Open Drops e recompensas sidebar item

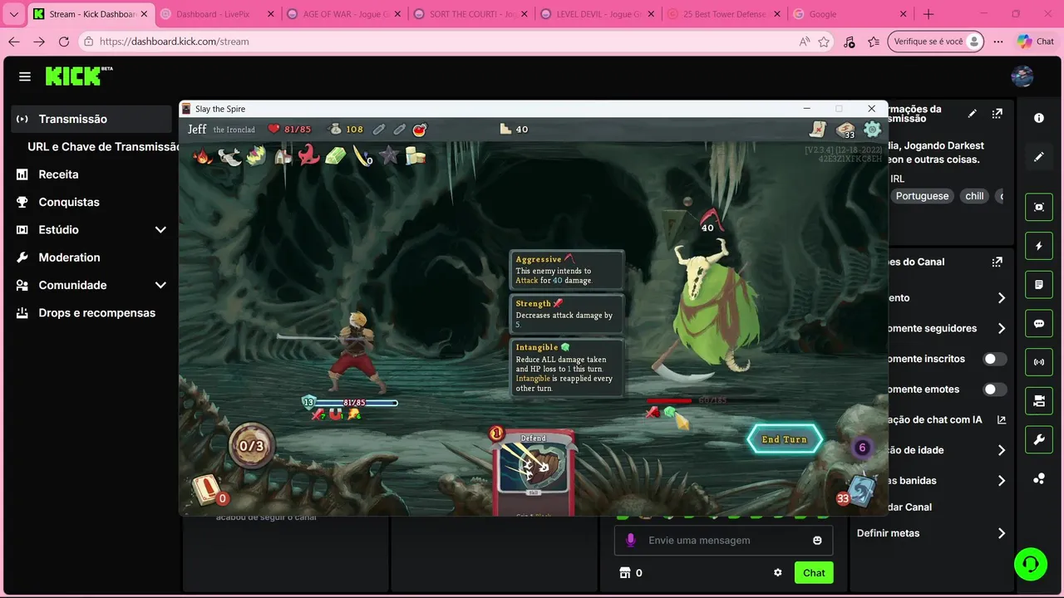point(91,313)
